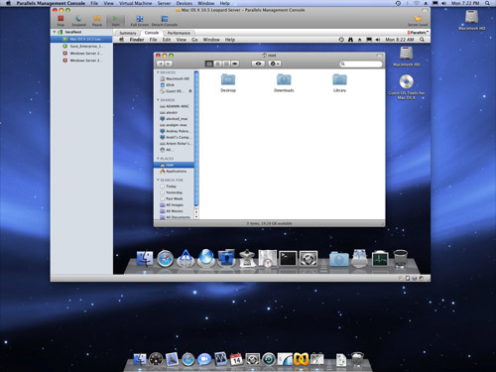
Task: Launch iChat in the host dock
Action: (x=204, y=359)
